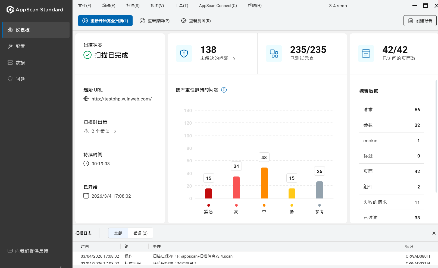Click the gray 参考 bar in chart

(320, 190)
